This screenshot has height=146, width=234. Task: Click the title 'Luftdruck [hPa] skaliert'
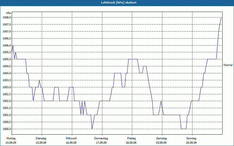pyautogui.click(x=119, y=3)
